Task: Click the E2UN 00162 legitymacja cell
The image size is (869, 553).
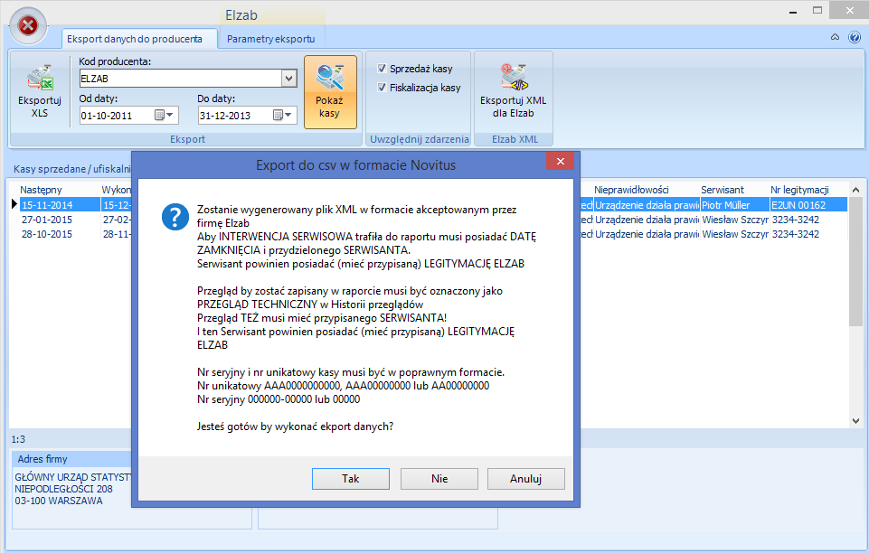Action: (808, 205)
